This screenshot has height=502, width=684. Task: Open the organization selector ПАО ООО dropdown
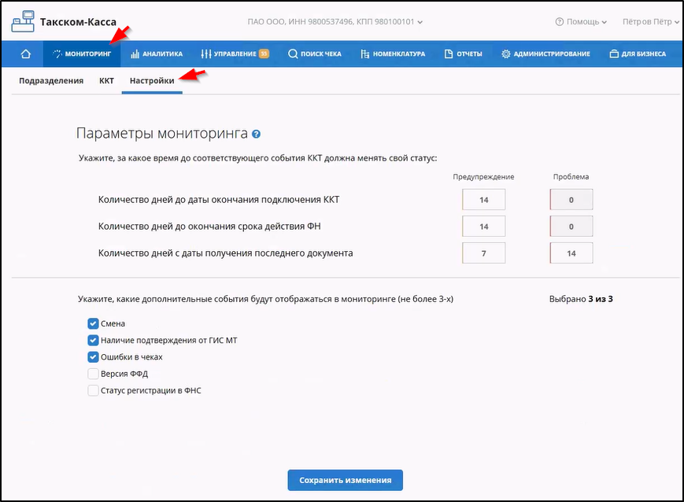[335, 22]
